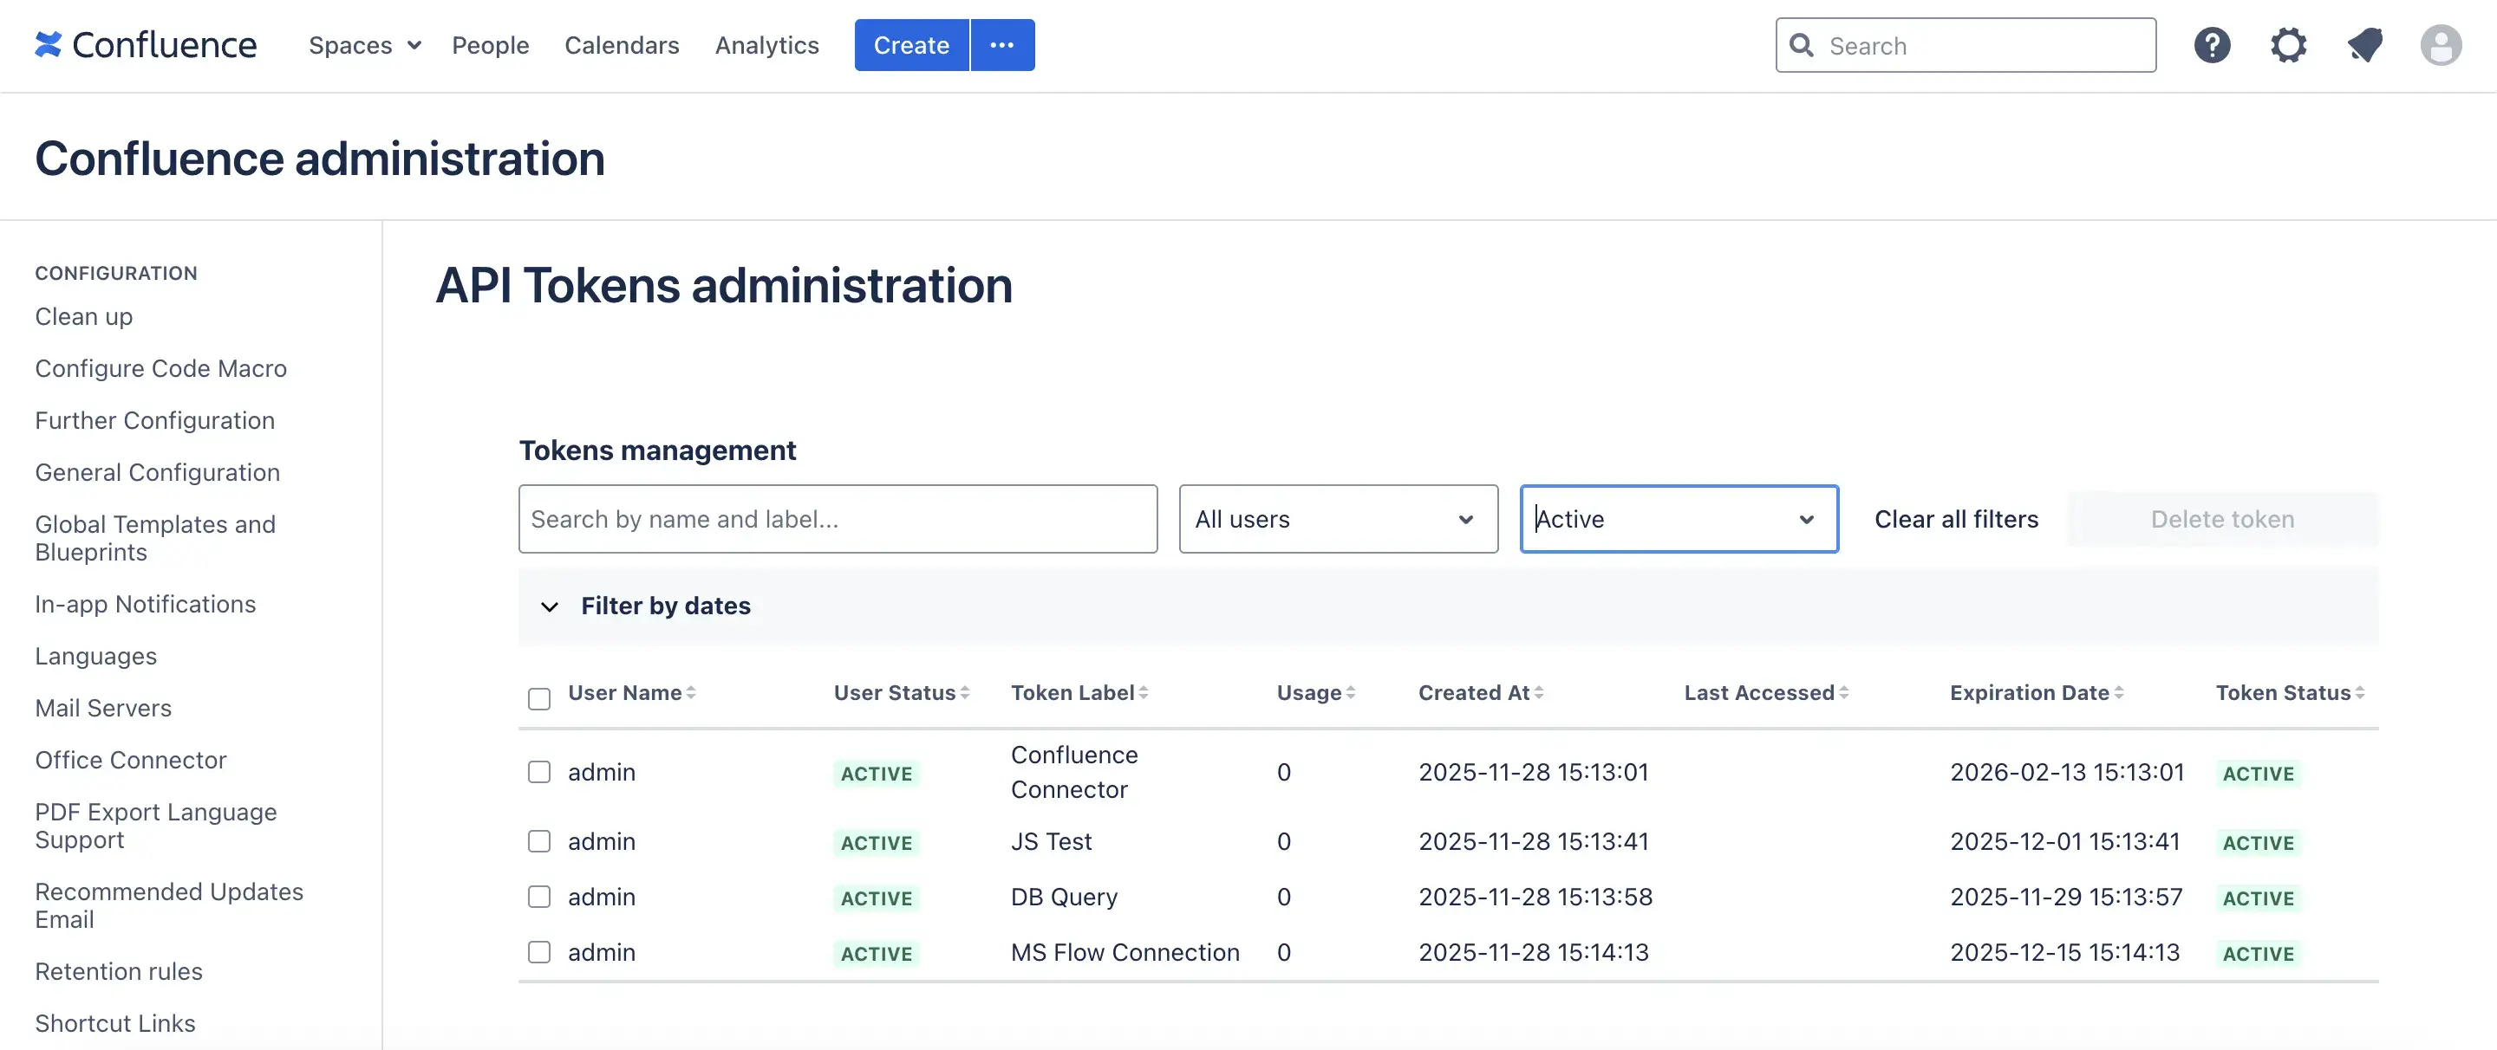Open the user profile avatar
Screen dimensions: 2497x1050
point(2441,44)
